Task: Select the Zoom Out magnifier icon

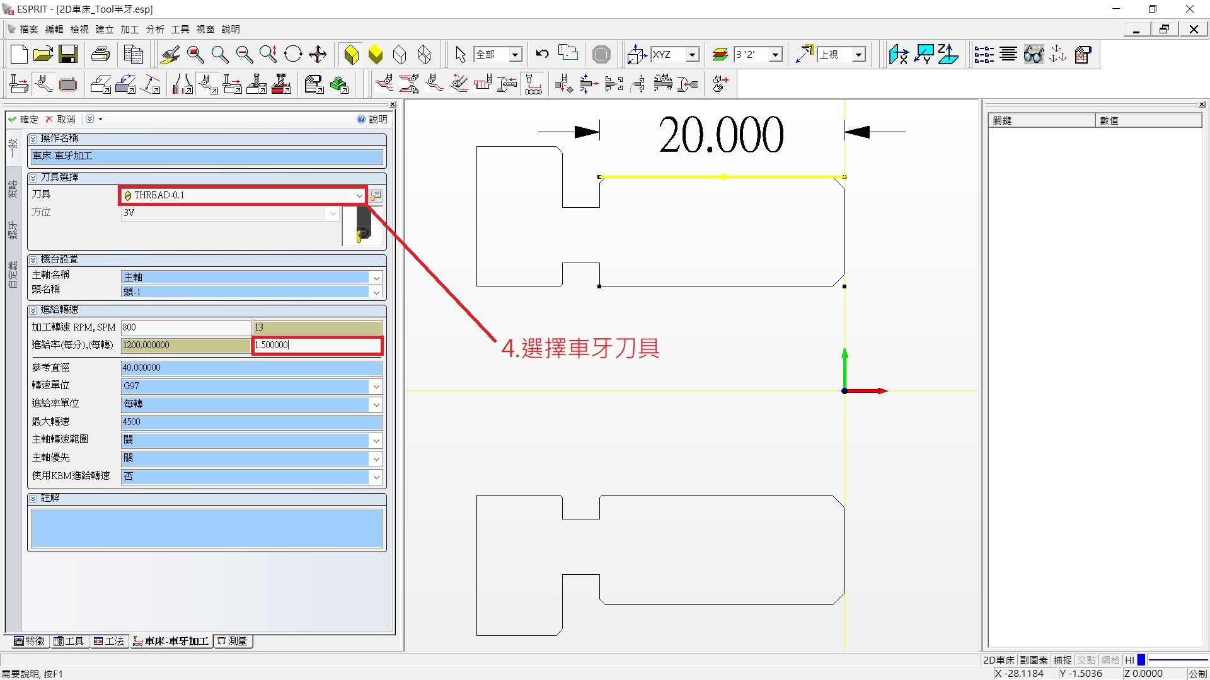Action: (x=244, y=54)
